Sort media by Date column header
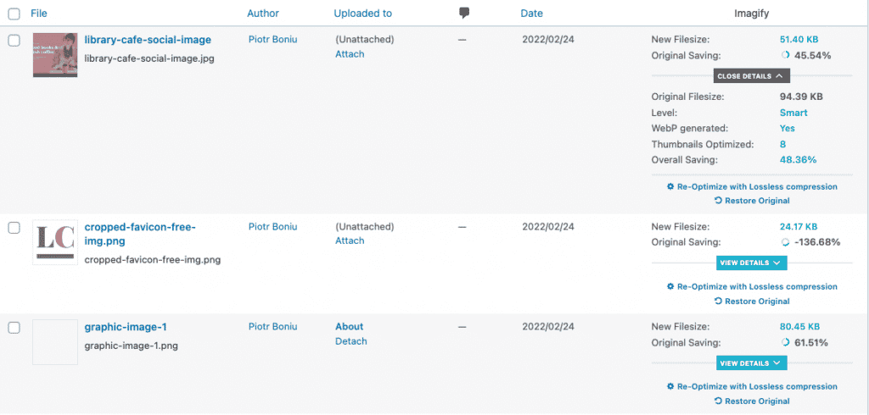 [531, 14]
